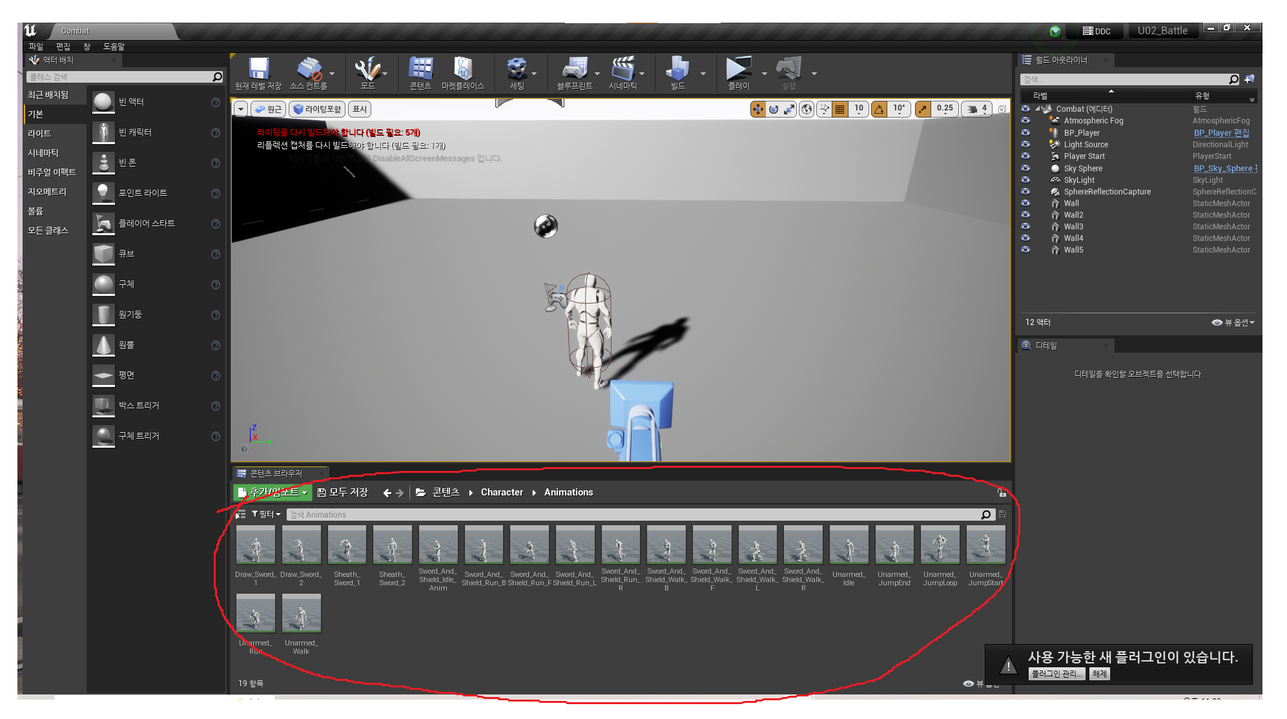Hide the Wall3 actor via eye icon
Screen dimensions: 1287x719
pos(1025,227)
